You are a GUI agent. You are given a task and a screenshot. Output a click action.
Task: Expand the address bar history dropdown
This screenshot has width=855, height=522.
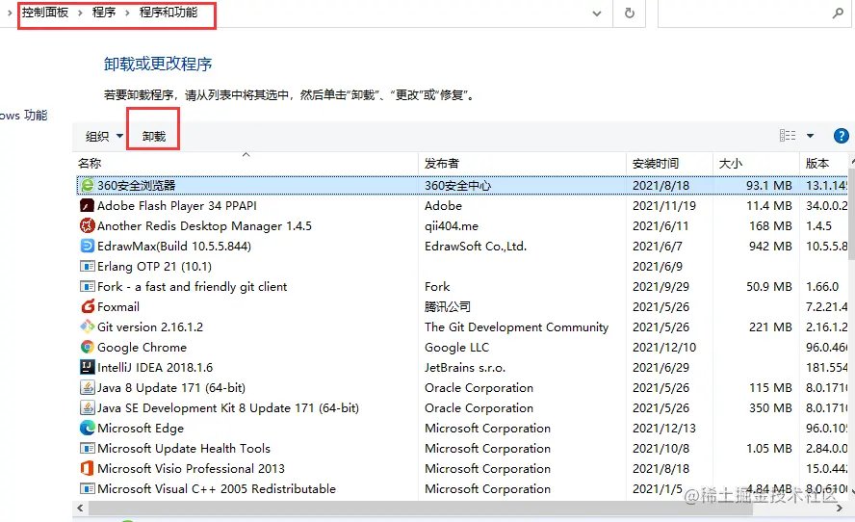pos(597,13)
